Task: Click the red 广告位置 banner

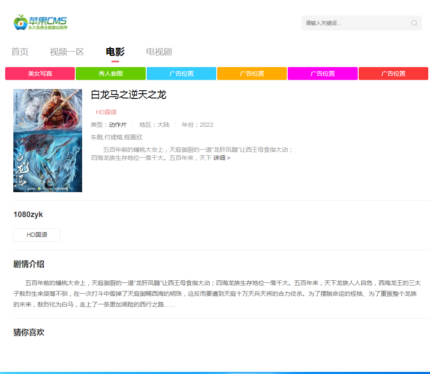Action: (393, 74)
